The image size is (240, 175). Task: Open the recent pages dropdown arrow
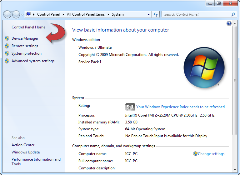point(22,15)
